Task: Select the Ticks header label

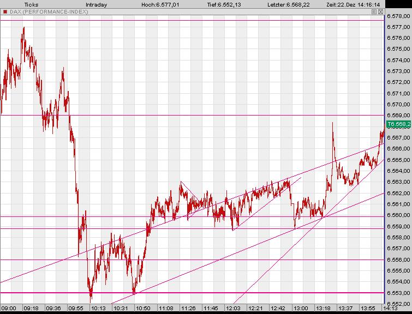Action: pos(31,5)
